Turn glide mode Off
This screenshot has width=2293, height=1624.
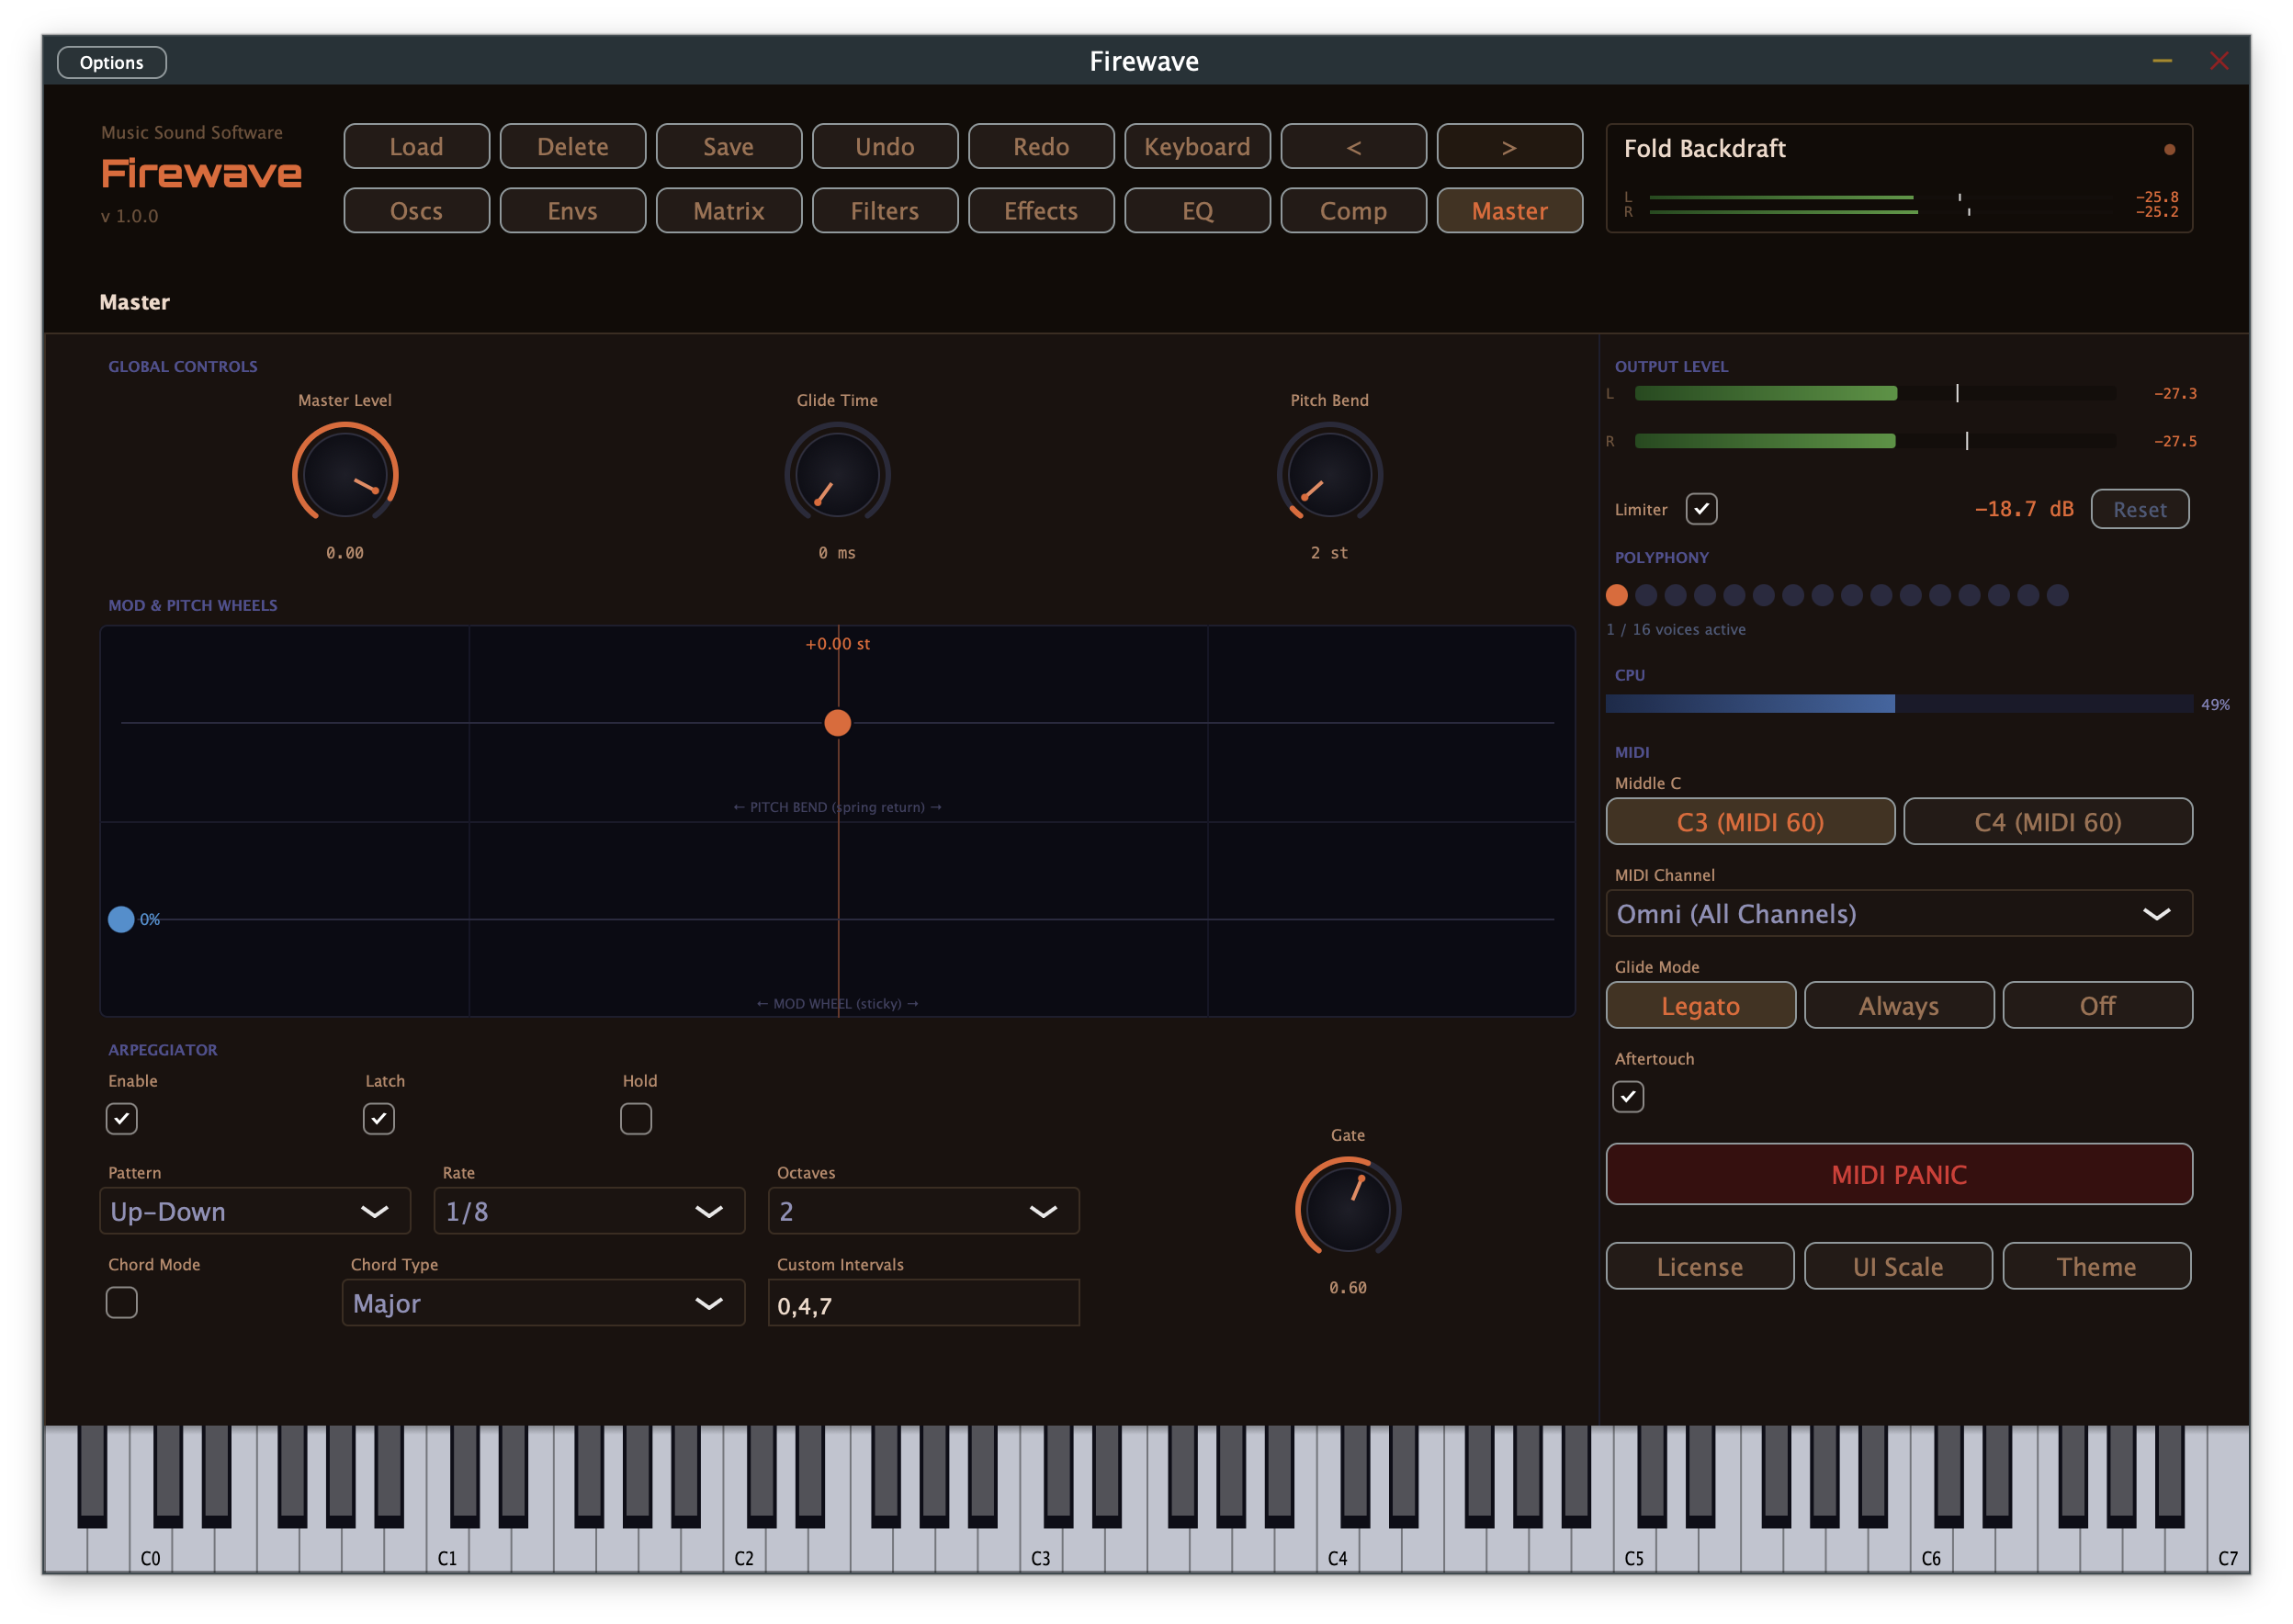click(x=2097, y=1005)
